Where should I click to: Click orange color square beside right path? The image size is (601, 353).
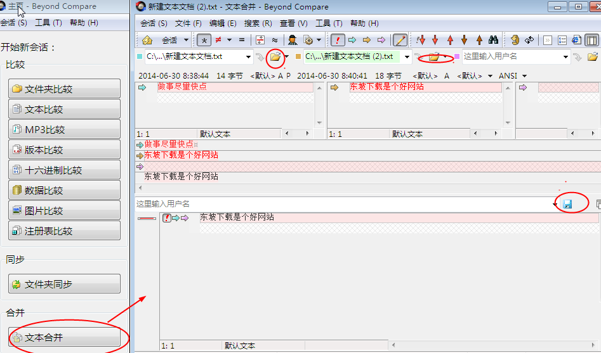(298, 56)
